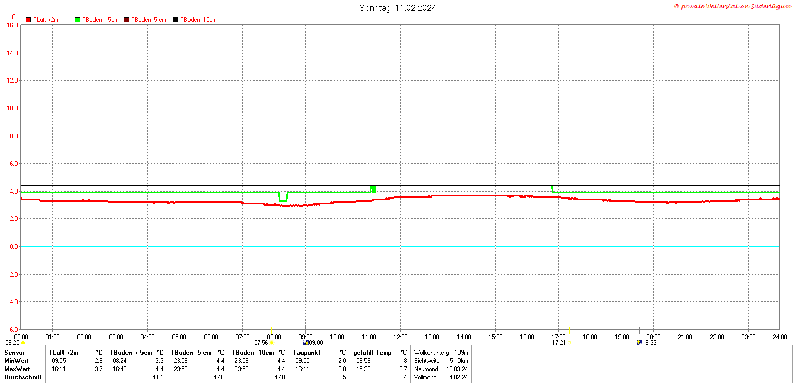Click the sunrise sun icon beside 07:56

(272, 343)
